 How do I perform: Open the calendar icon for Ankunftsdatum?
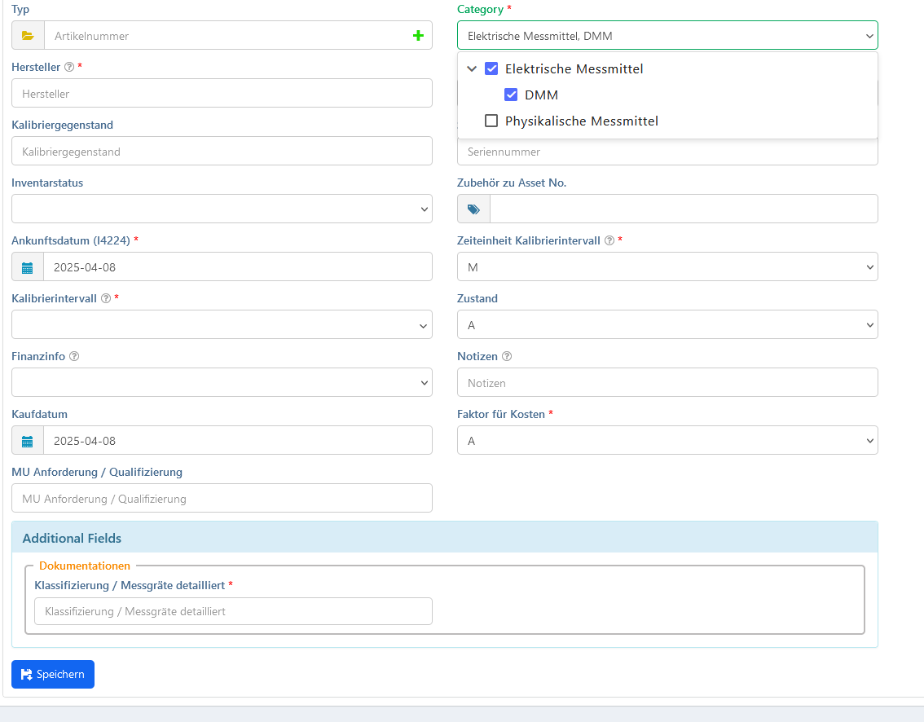click(28, 267)
